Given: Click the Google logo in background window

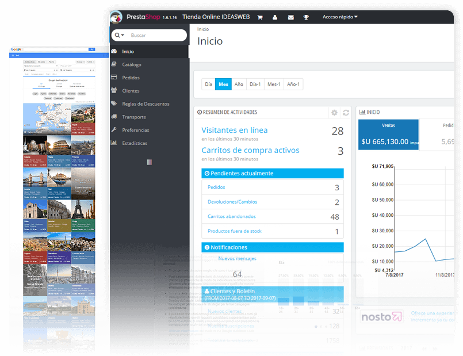Looking at the screenshot, I should tap(16, 49).
